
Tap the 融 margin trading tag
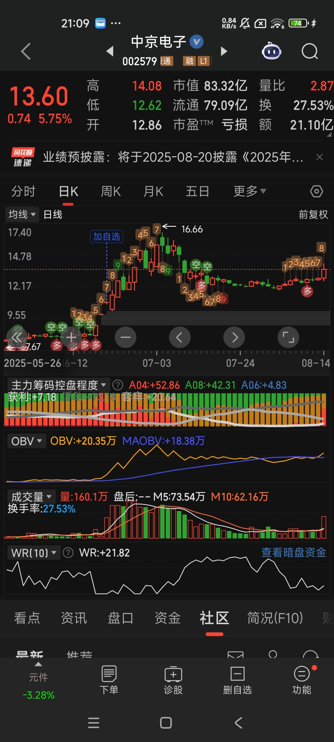189,61
